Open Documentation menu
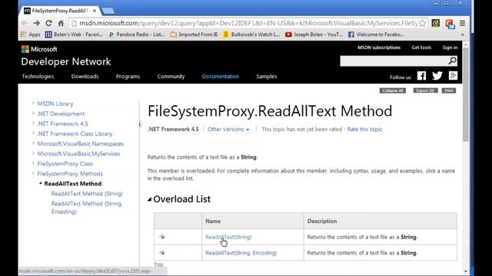Image resolution: width=492 pixels, height=276 pixels. point(221,77)
